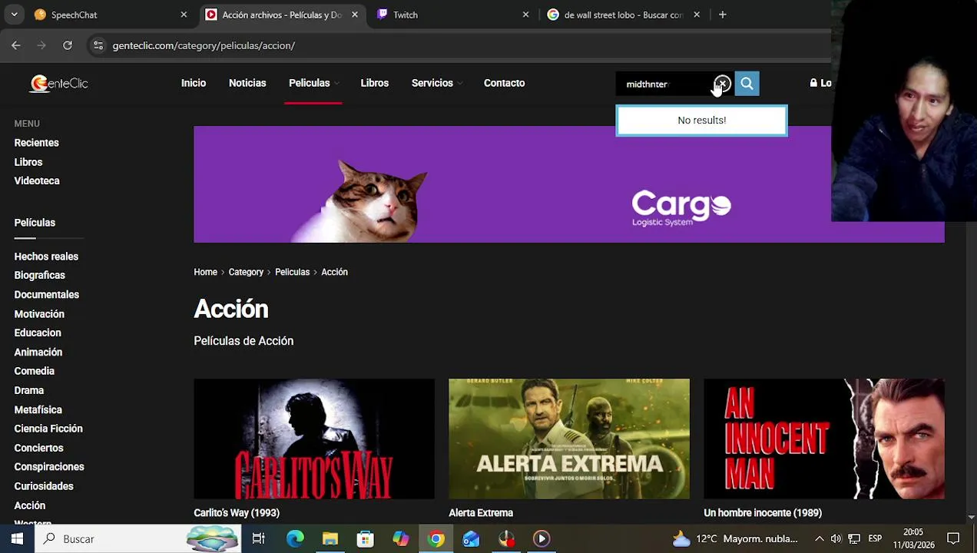Open a new tab with the plus icon
The width and height of the screenshot is (977, 553).
[x=722, y=15]
